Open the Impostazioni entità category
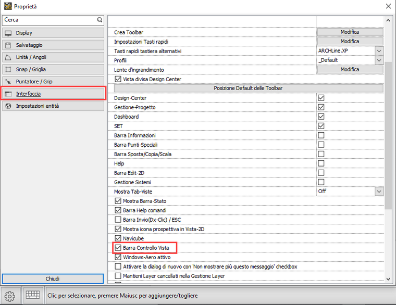 53,106
